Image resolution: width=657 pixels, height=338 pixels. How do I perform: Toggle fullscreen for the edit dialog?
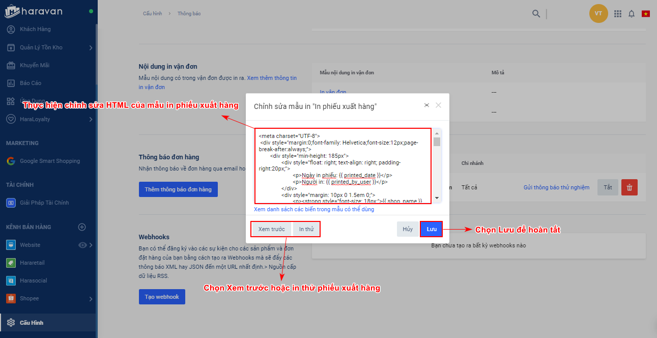click(x=426, y=105)
